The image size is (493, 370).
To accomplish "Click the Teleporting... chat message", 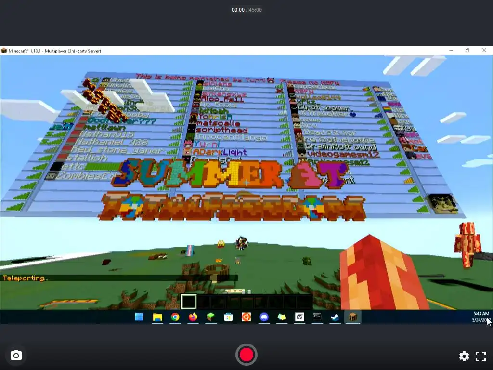I will pyautogui.click(x=26, y=278).
